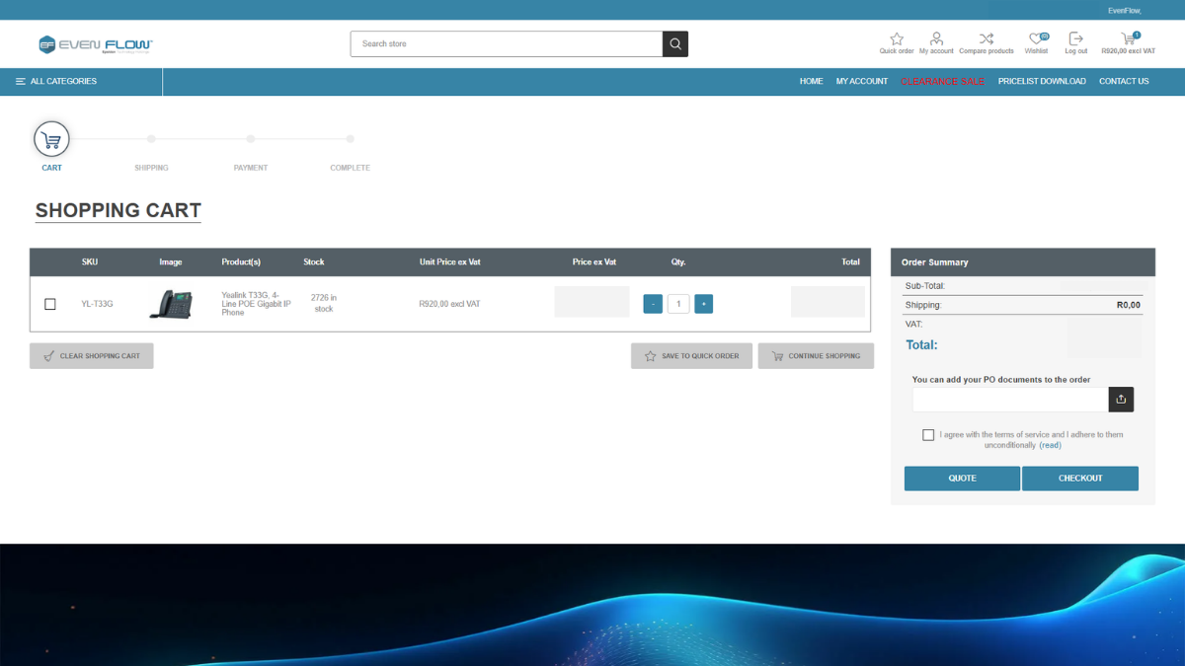Image resolution: width=1185 pixels, height=666 pixels.
Task: Click the Shipping value R0,00
Action: pos(1129,306)
